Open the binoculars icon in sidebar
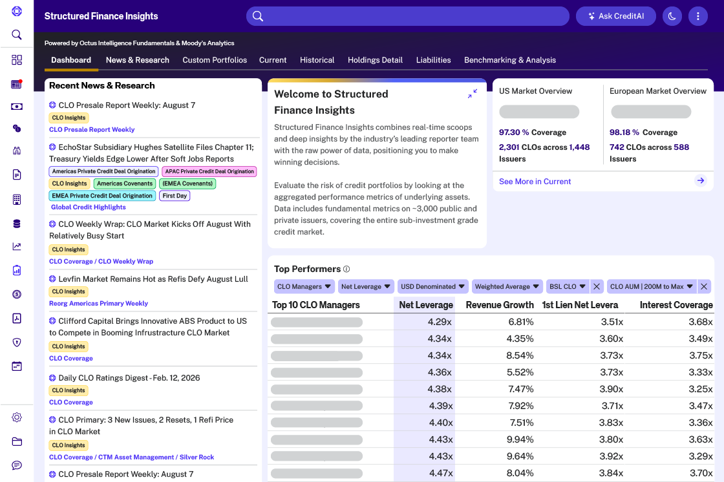Viewport: 724px width, 482px height. 17,151
